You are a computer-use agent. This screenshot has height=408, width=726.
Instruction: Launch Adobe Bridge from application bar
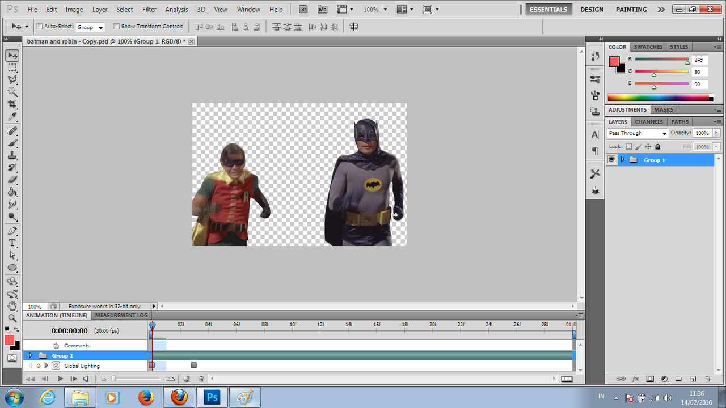click(x=303, y=10)
